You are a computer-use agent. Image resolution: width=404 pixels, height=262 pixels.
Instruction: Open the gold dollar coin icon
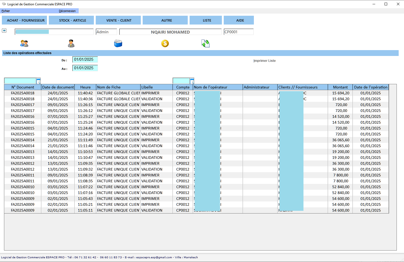click(165, 43)
